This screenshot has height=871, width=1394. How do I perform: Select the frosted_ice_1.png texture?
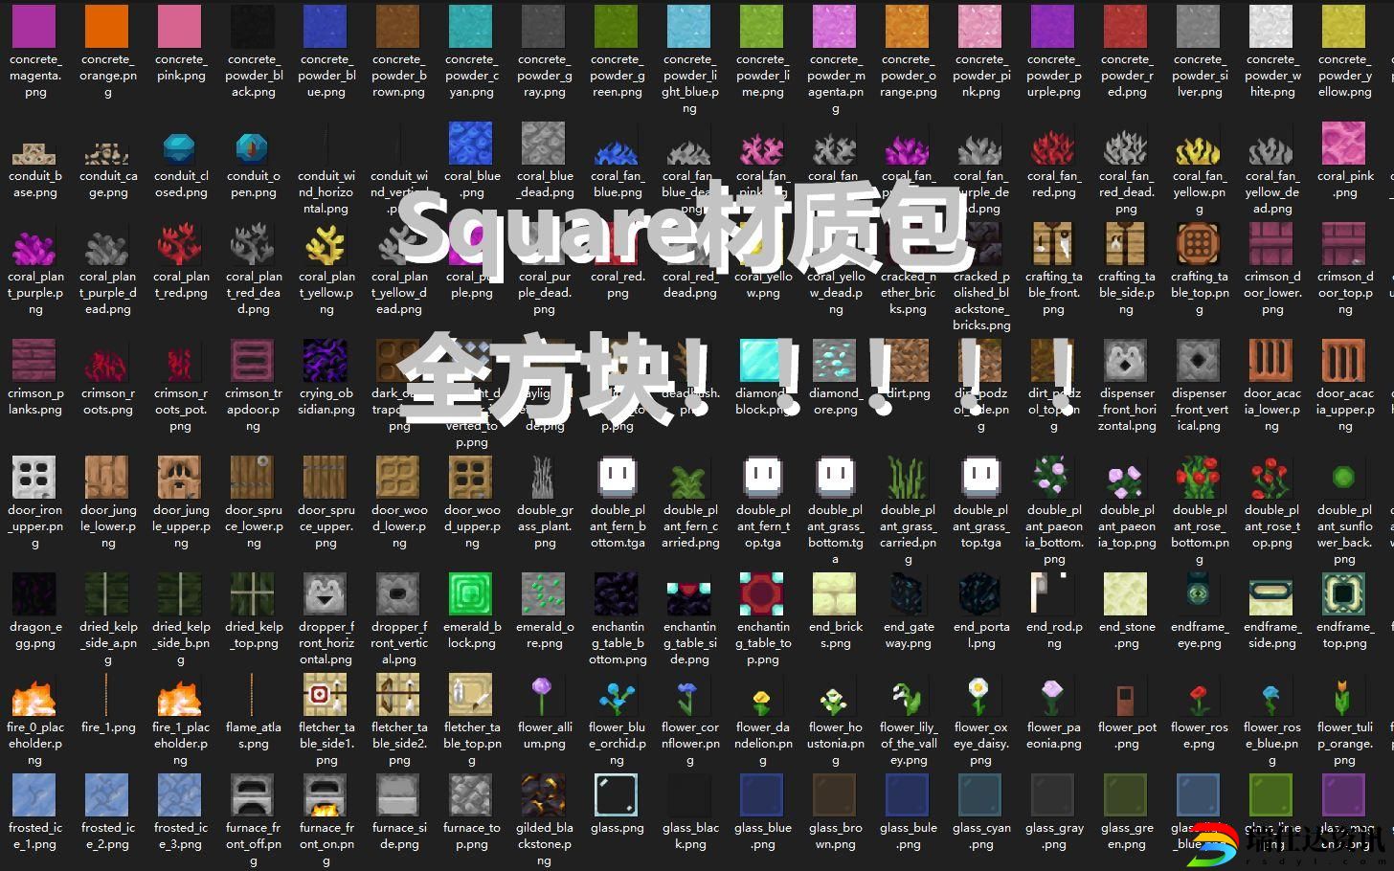(x=34, y=795)
